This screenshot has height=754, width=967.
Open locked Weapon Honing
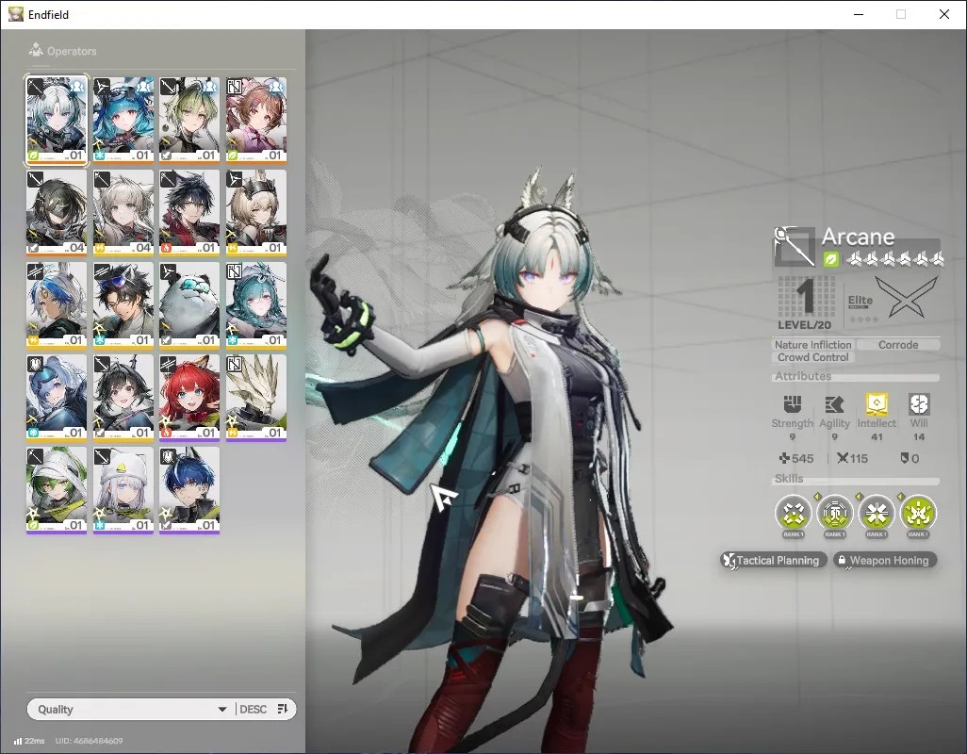[884, 560]
